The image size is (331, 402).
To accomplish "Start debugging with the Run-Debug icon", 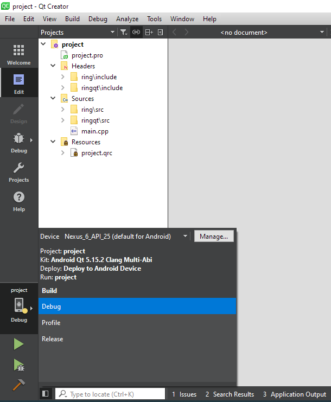I will coord(18,365).
